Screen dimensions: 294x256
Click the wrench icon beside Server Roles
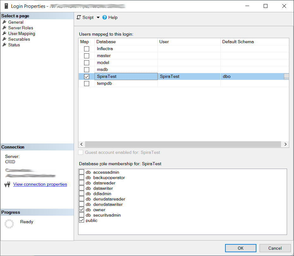click(4, 28)
